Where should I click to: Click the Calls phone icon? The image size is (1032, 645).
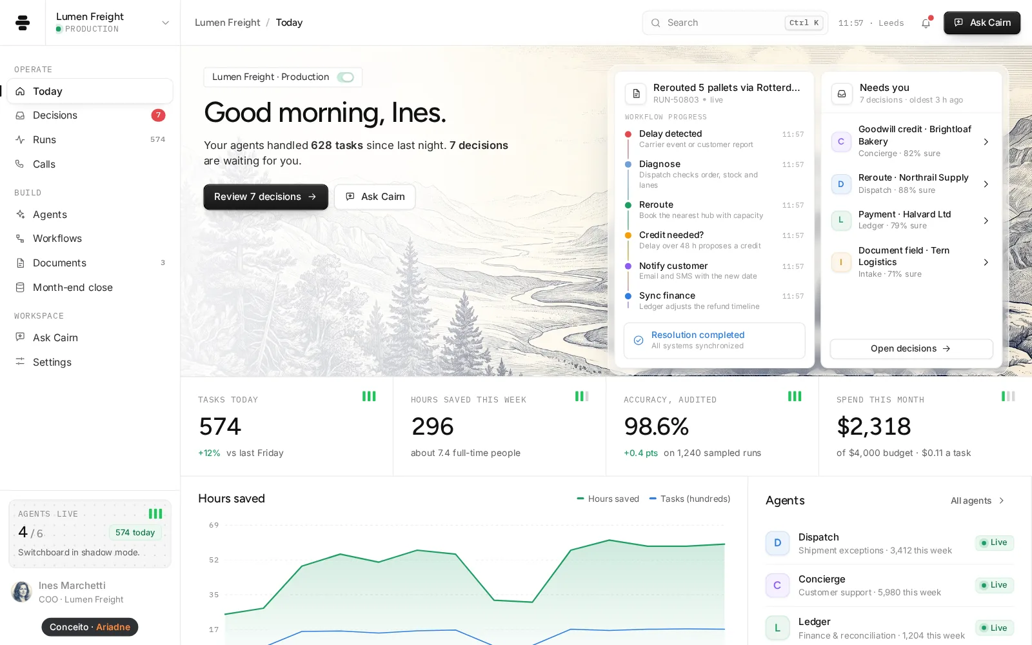(x=20, y=164)
